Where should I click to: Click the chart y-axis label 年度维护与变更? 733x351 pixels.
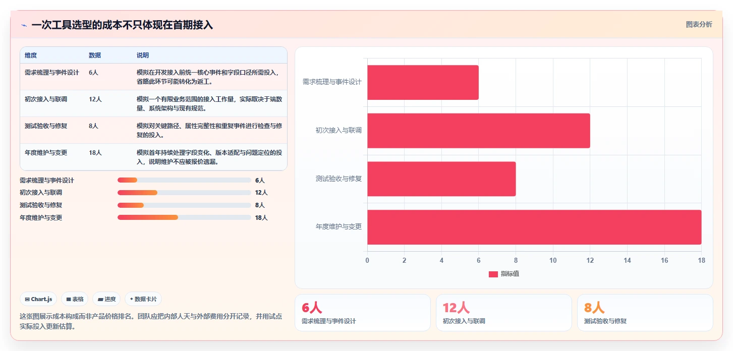tap(339, 227)
